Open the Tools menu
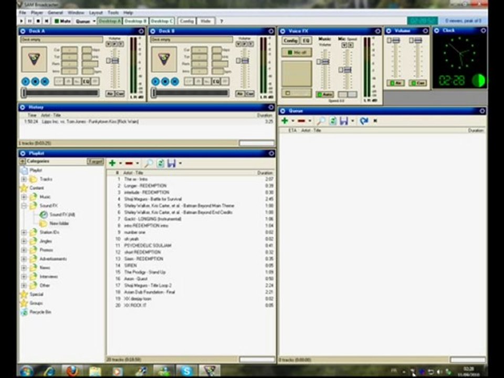The height and width of the screenshot is (378, 504). pos(113,12)
